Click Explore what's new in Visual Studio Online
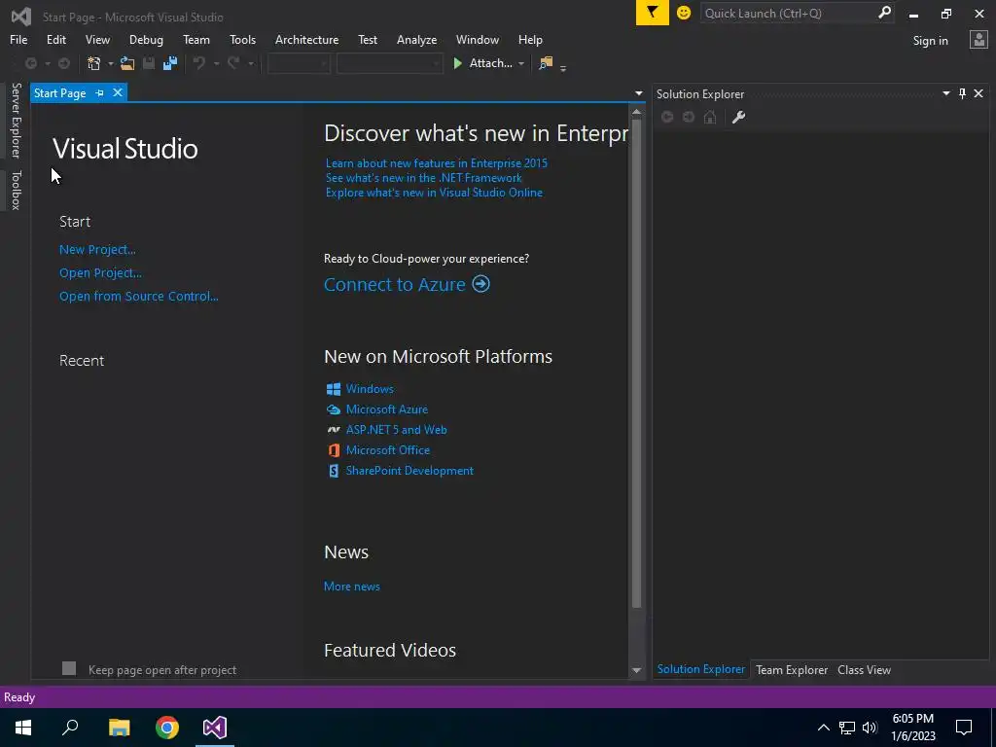 pyautogui.click(x=434, y=193)
